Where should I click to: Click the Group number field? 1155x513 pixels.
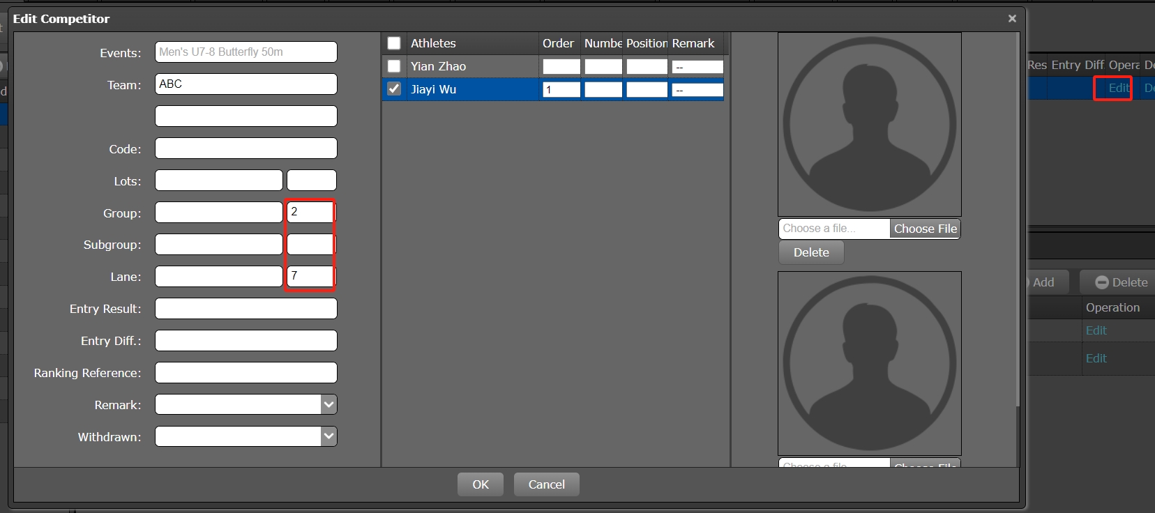[310, 212]
